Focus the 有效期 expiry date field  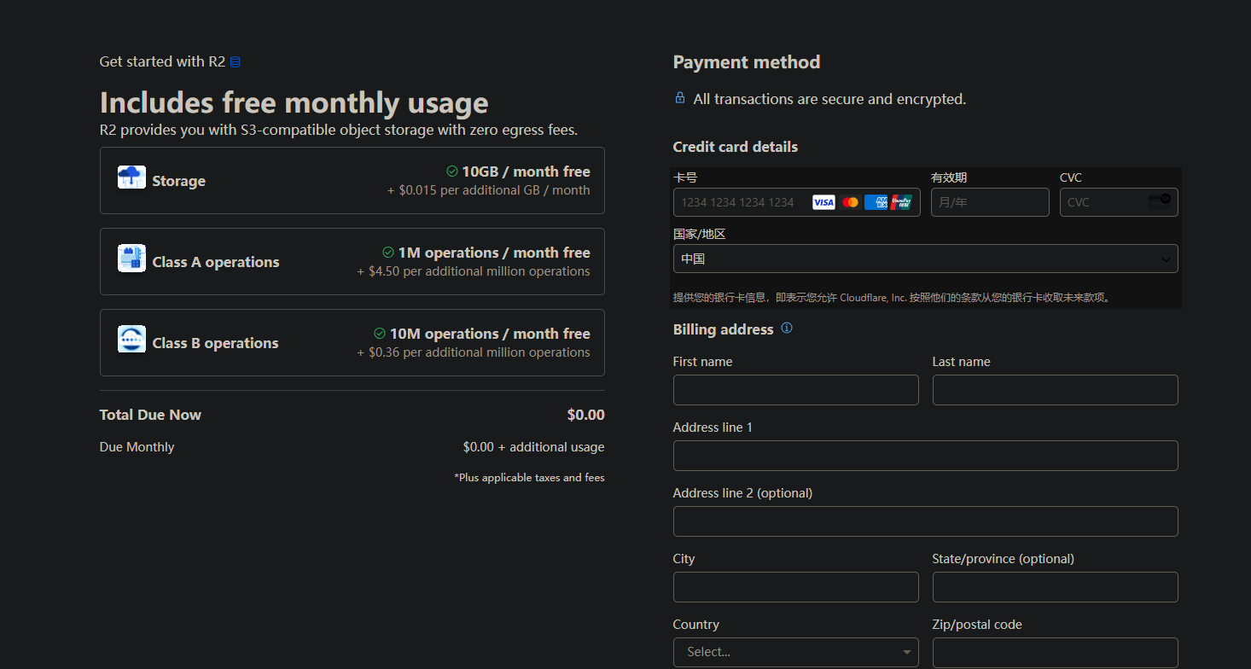coord(990,202)
